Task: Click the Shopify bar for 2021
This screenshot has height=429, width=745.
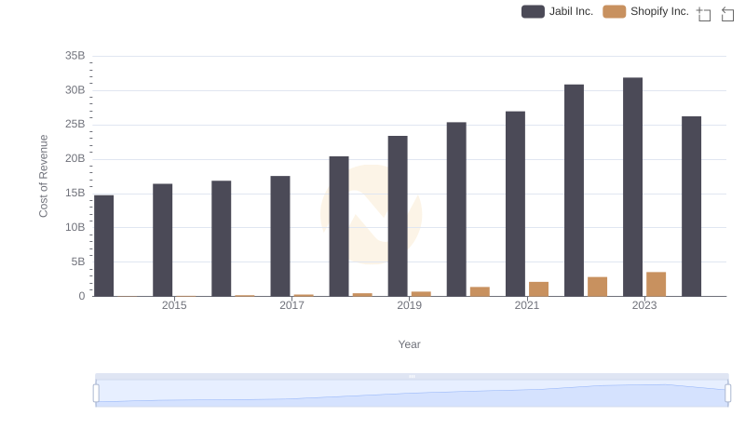Action: [x=539, y=289]
